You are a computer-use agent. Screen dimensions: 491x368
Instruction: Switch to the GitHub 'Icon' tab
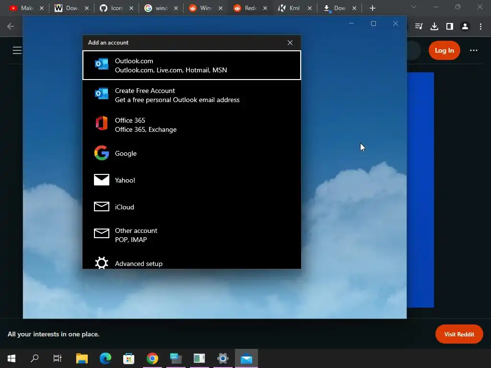tap(112, 8)
